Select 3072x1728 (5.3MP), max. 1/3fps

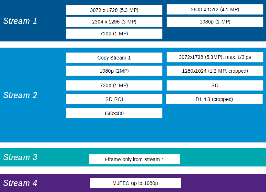pyautogui.click(x=215, y=57)
